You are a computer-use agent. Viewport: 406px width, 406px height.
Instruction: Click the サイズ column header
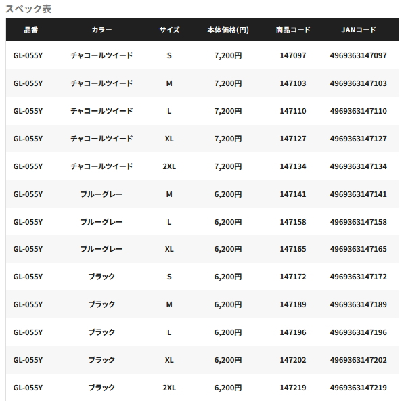[x=169, y=30]
